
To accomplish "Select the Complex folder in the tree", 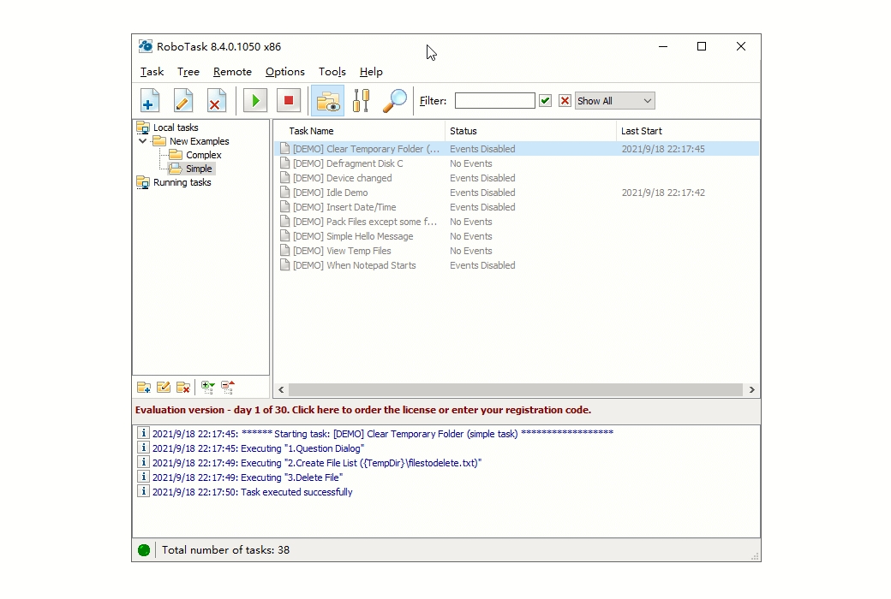I will 203,155.
